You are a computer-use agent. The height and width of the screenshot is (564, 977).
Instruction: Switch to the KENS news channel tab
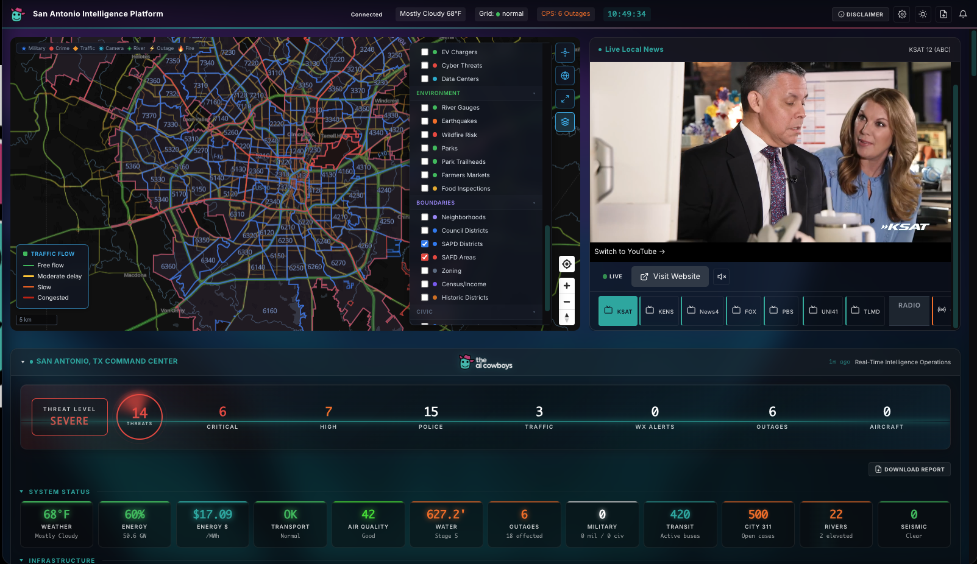(x=659, y=311)
